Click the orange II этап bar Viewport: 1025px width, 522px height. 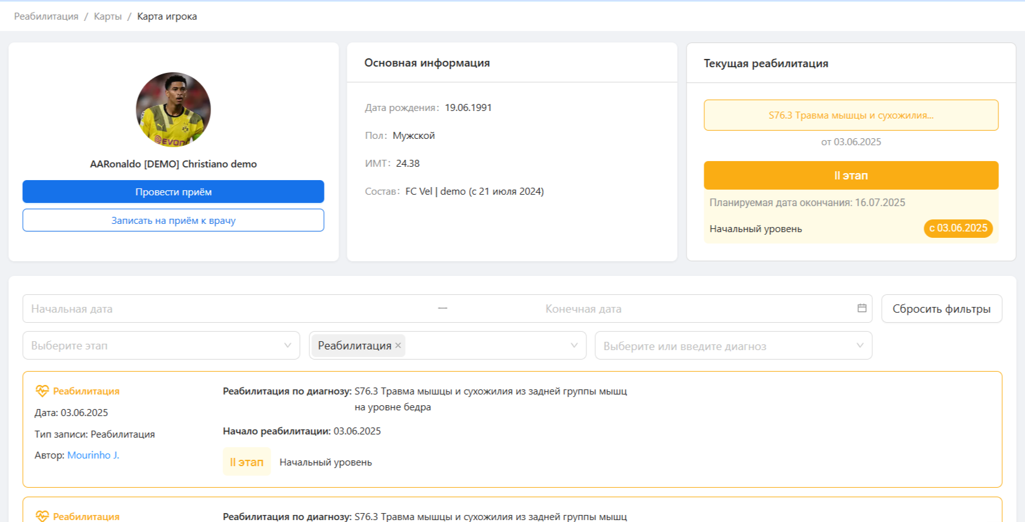851,176
